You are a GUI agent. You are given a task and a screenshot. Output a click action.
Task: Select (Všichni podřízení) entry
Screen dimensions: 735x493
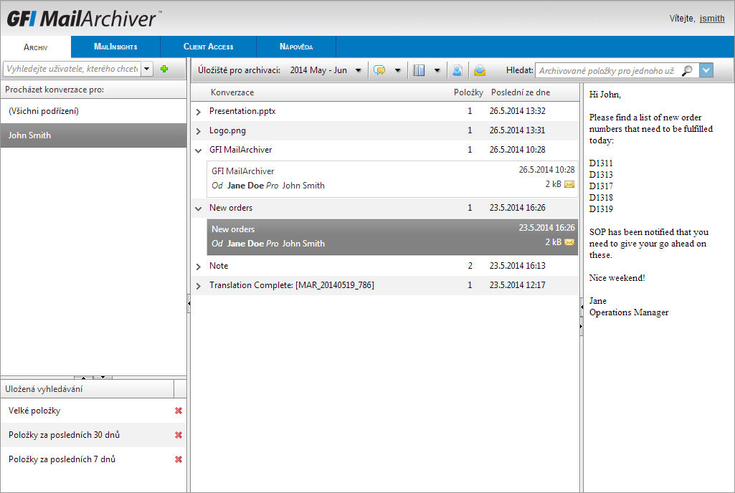click(93, 111)
